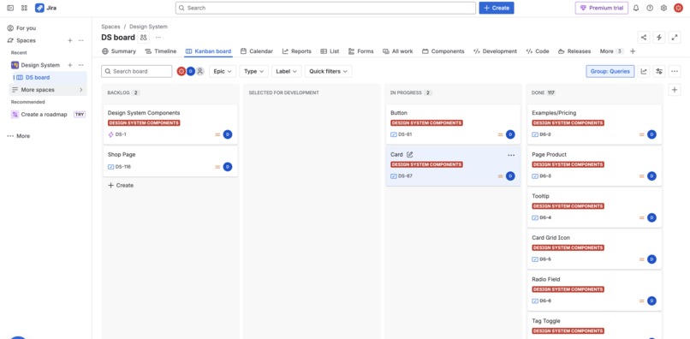Open the Button issue card
690x339 pixels.
(x=453, y=124)
